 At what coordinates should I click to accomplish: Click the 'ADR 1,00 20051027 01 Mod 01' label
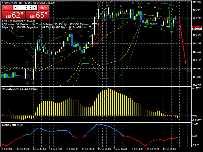tap(18, 21)
